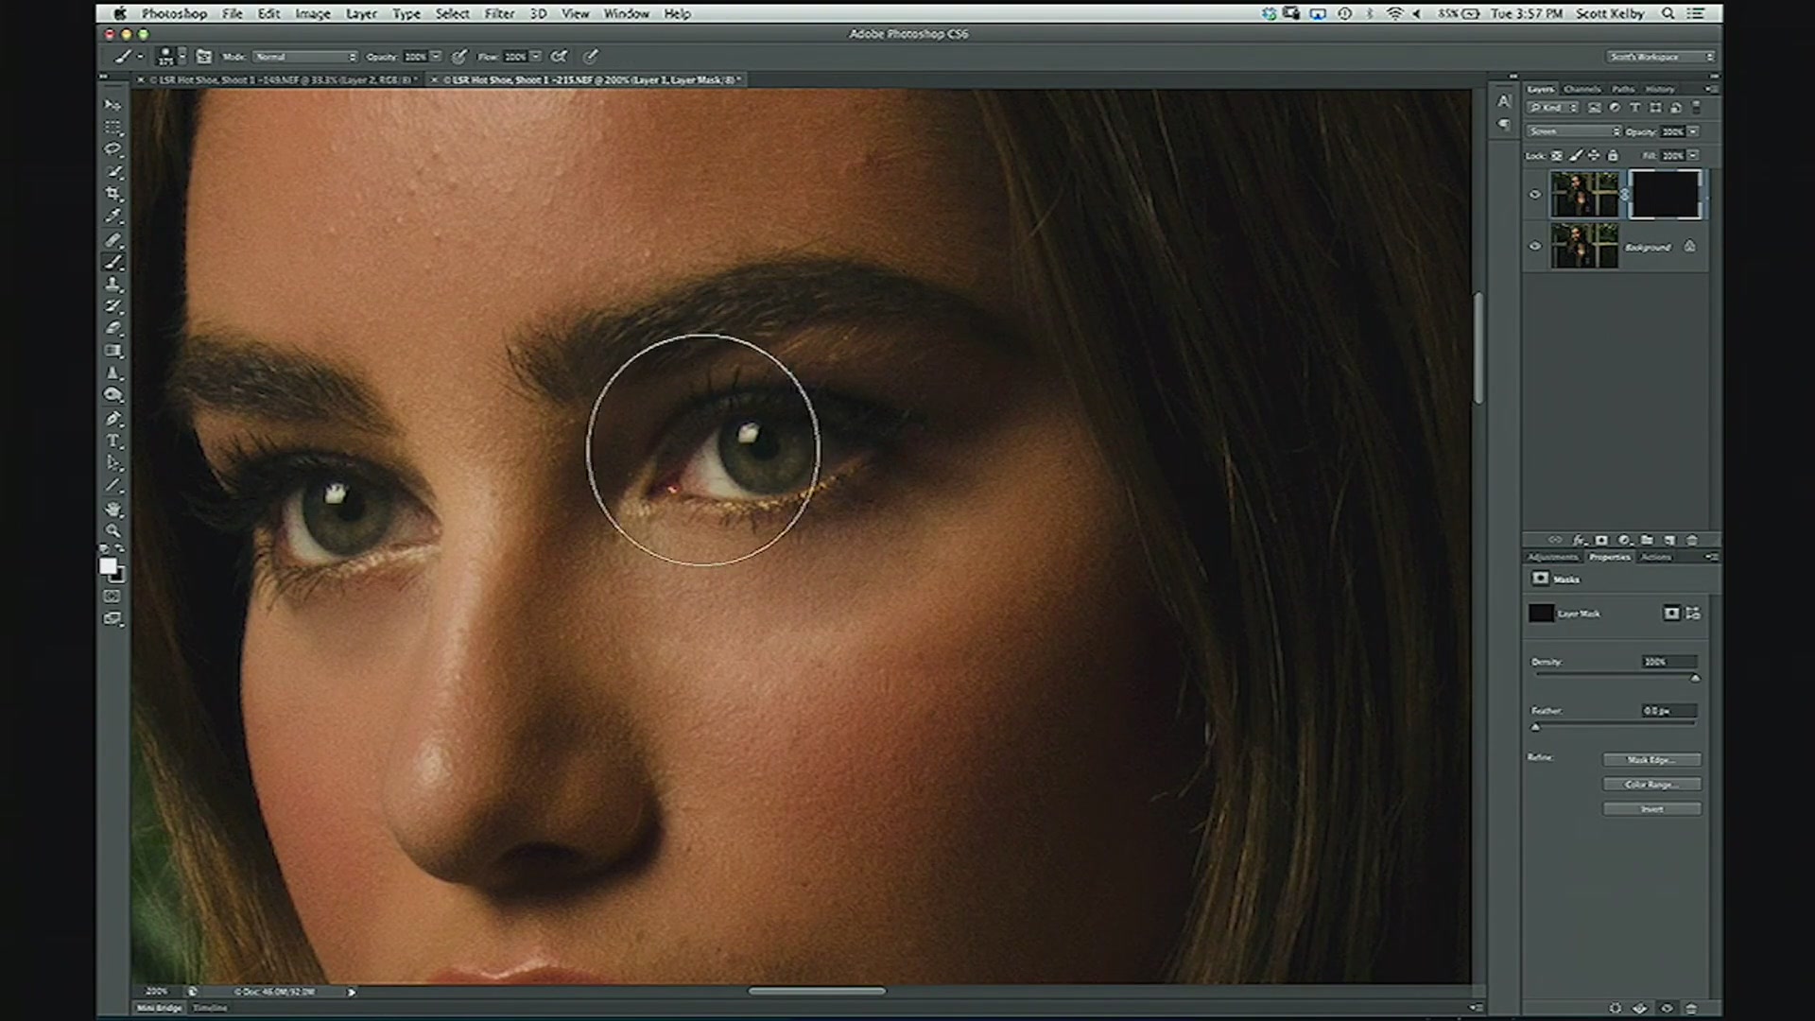1815x1021 pixels.
Task: Select the History Brush tool
Action: (x=113, y=306)
